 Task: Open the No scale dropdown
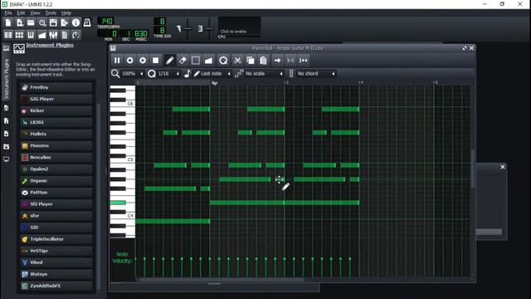(264, 74)
